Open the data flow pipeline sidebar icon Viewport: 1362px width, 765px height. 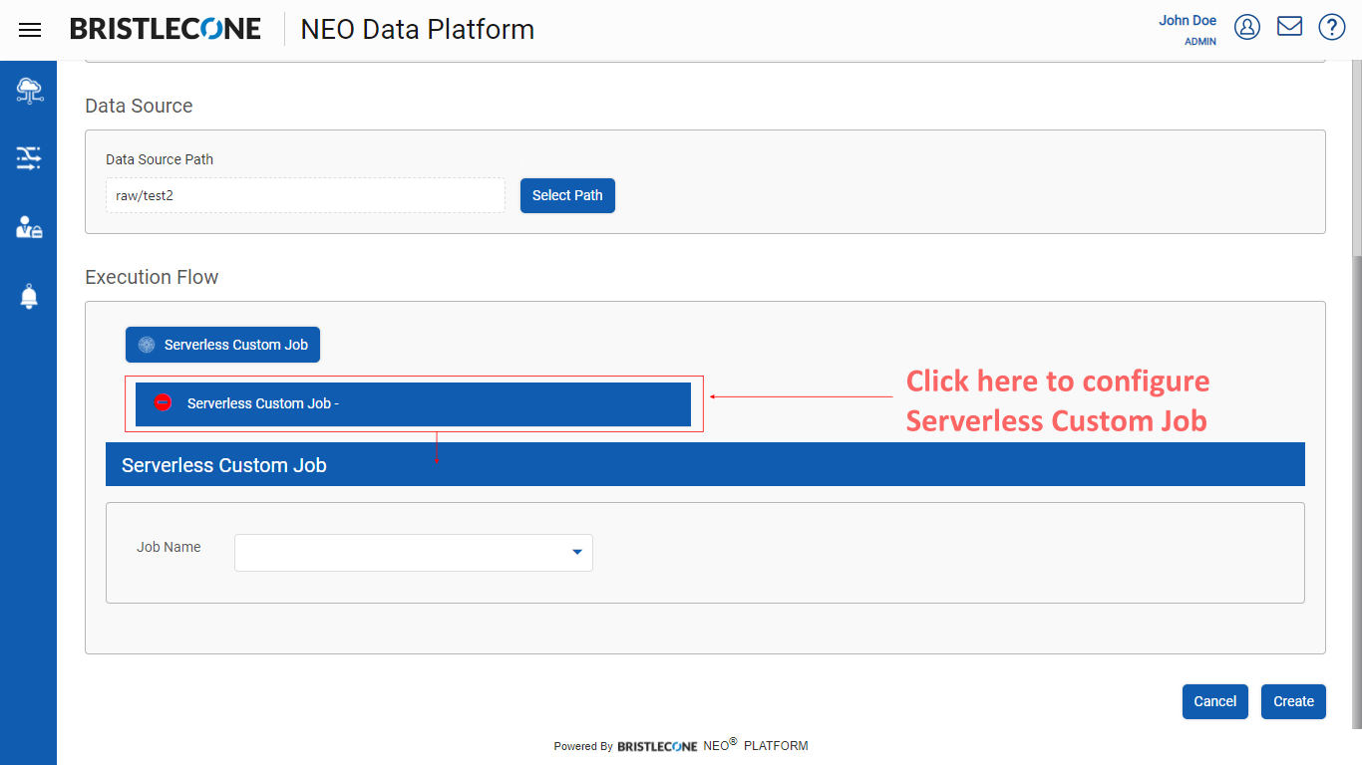pos(29,157)
